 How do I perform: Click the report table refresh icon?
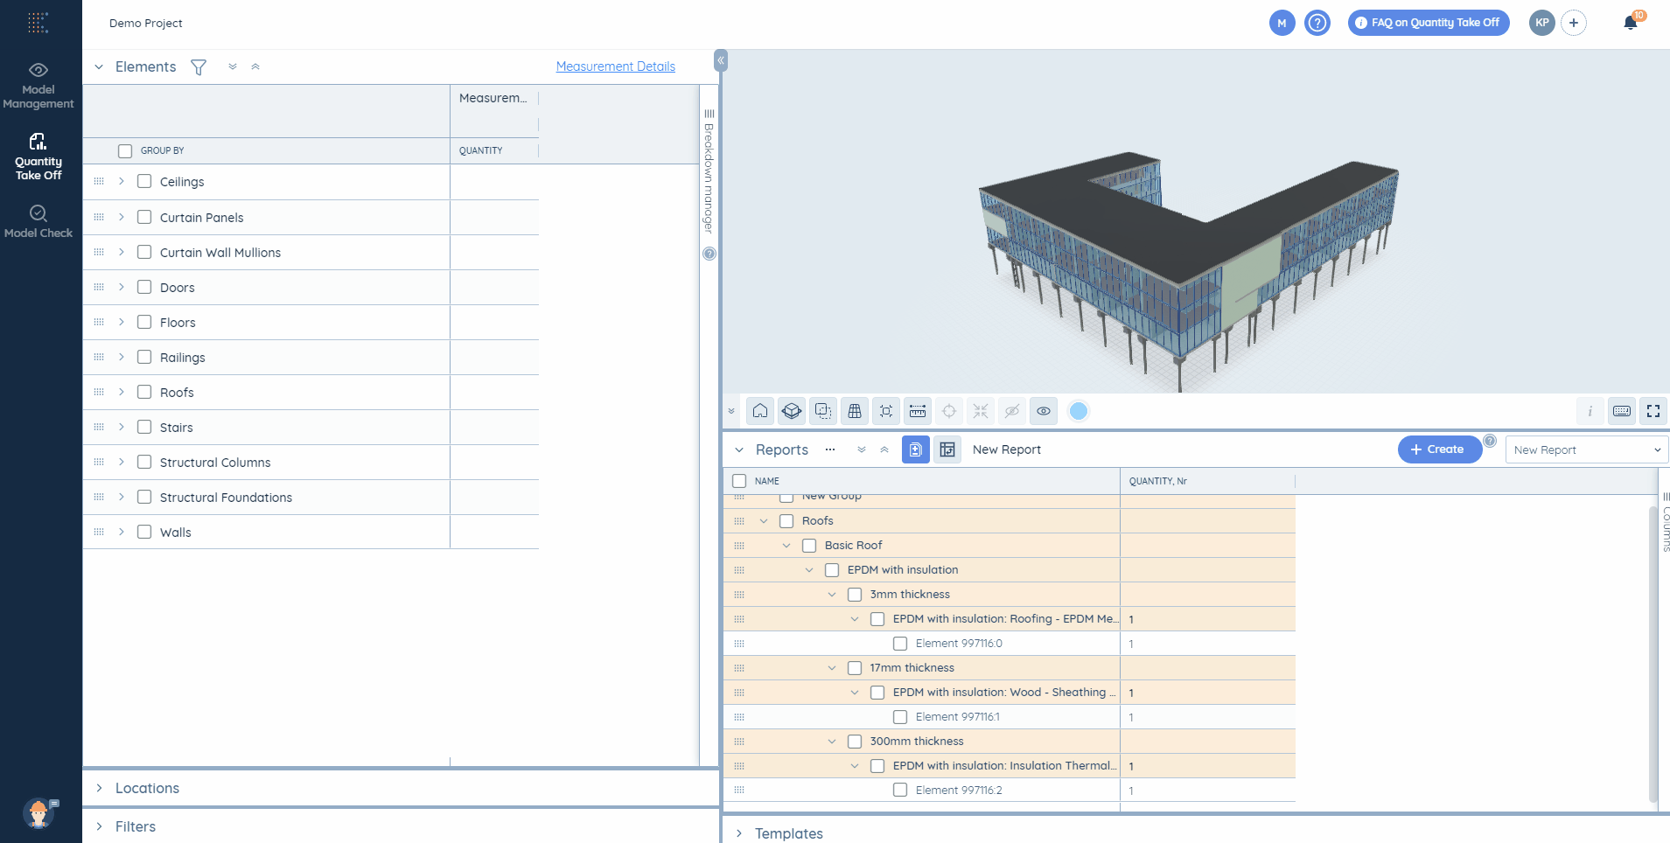point(947,449)
